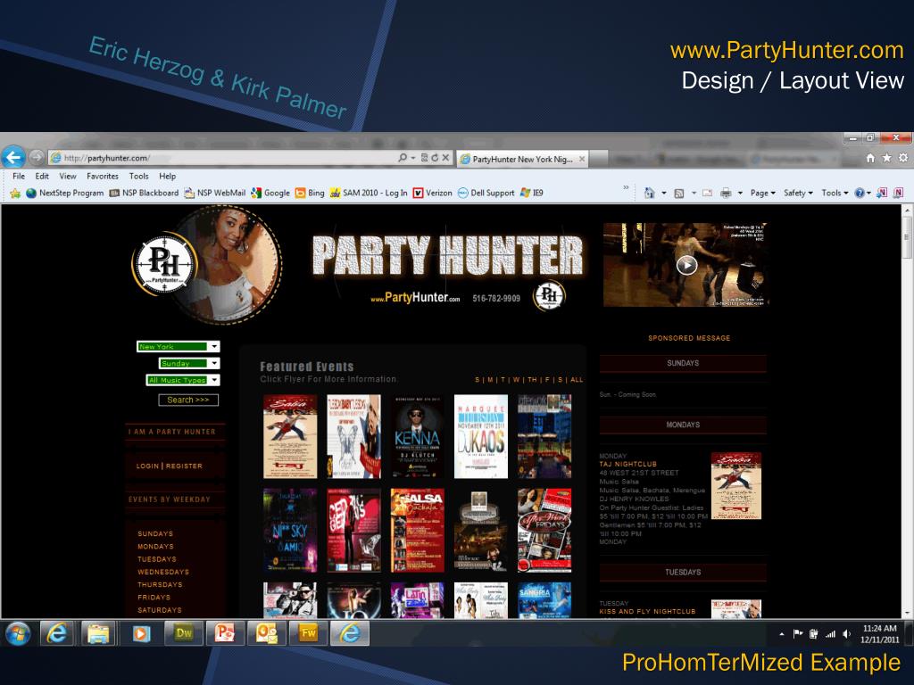The image size is (914, 685).
Task: Click the browser forward arrow button
Action: point(37,157)
